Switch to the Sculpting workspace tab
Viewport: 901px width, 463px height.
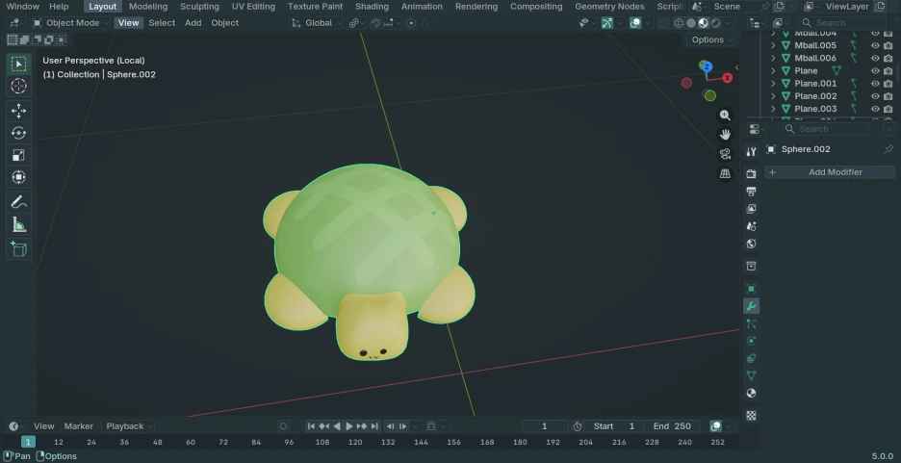[x=199, y=7]
